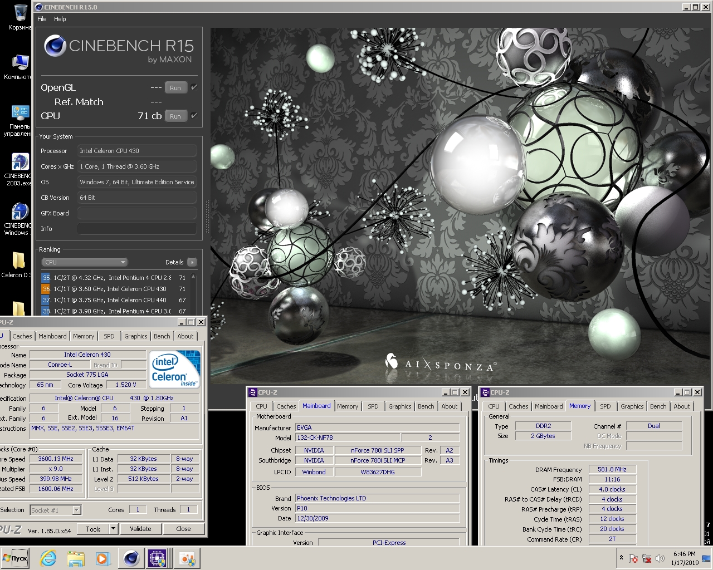The height and width of the screenshot is (570, 713).
Task: Click the DRAM Frequency value 581.8 MHz
Action: click(612, 469)
